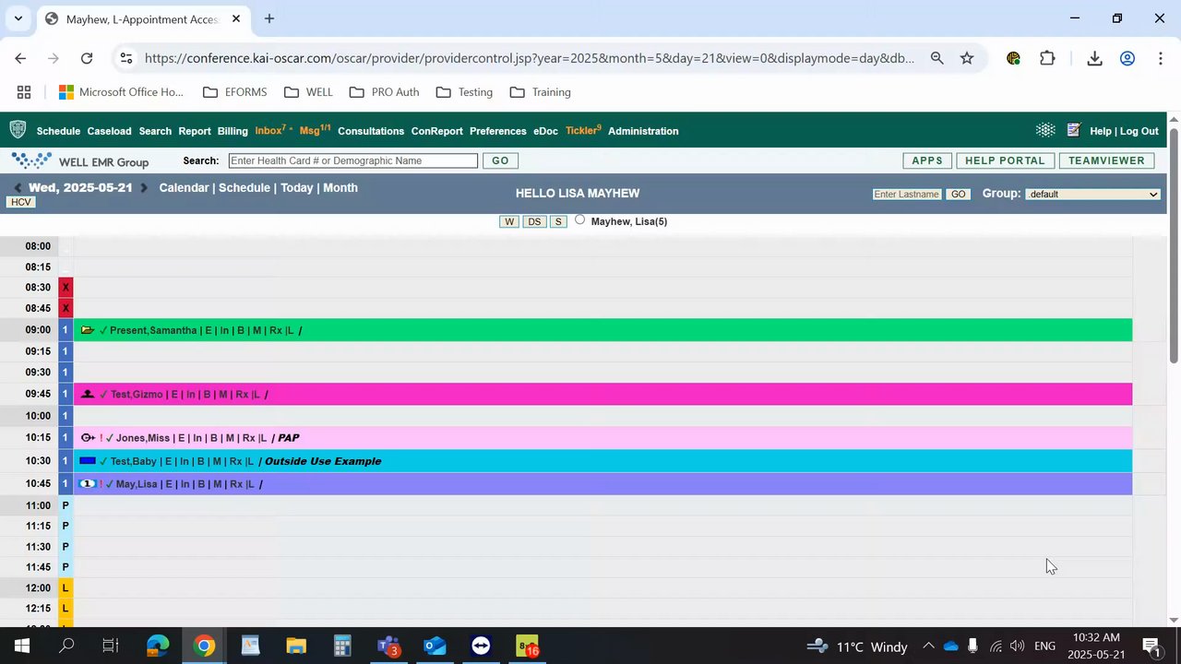Open the Group dropdown showing .default
The width and height of the screenshot is (1181, 664).
pyautogui.click(x=1092, y=194)
